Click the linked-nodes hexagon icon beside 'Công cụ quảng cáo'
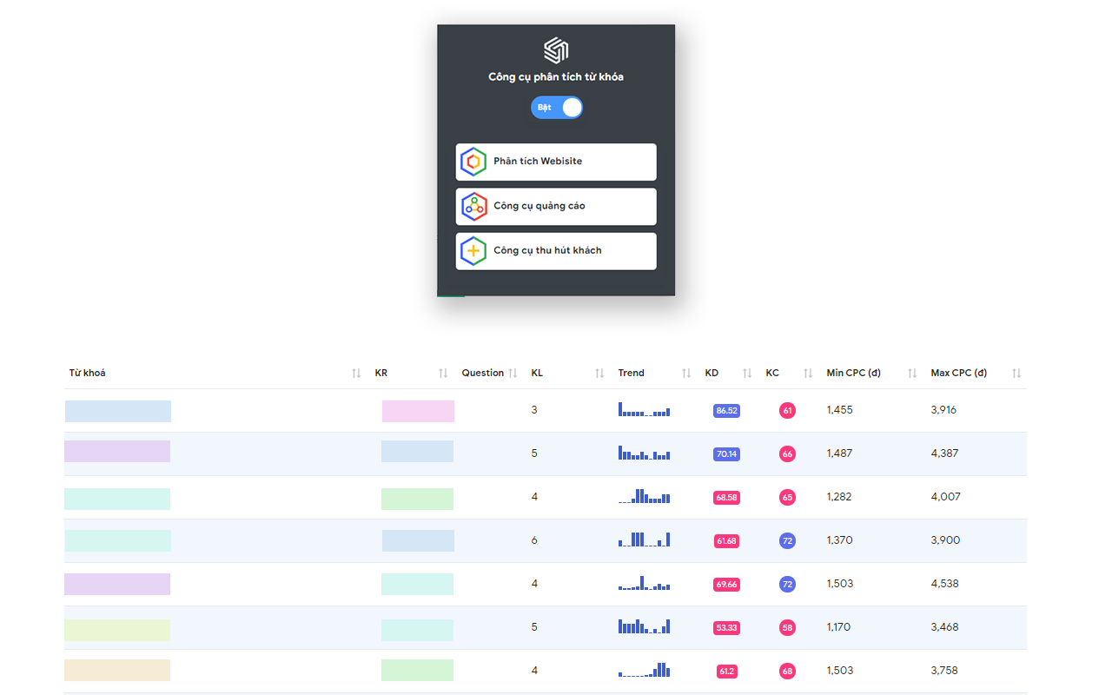The image size is (1112, 695). pos(473,207)
